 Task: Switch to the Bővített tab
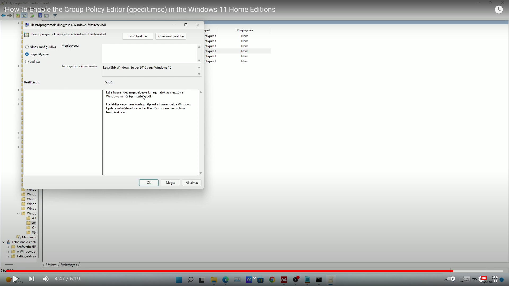[51, 265]
